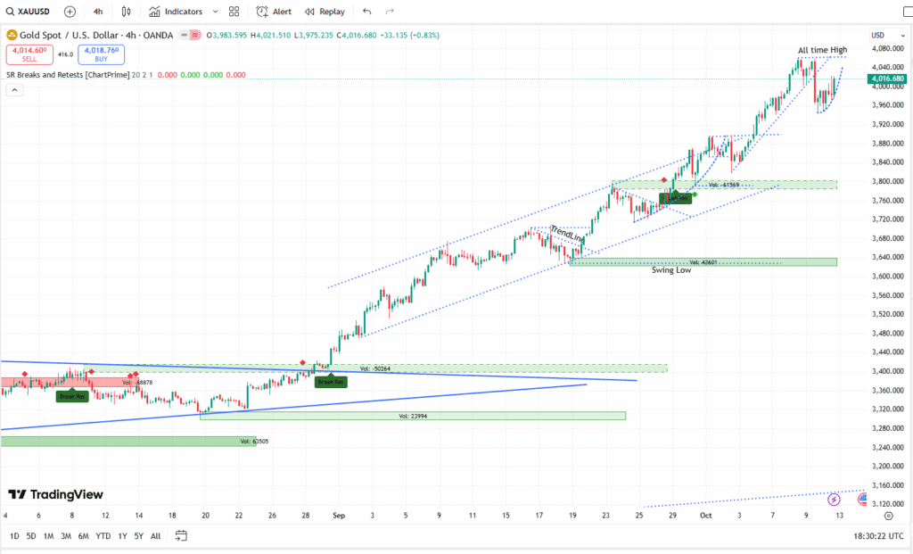Click the TradingView logo

(x=55, y=494)
